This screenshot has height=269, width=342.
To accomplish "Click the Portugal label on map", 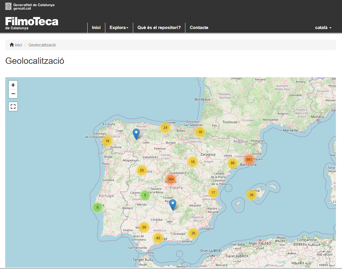I will [x=106, y=196].
